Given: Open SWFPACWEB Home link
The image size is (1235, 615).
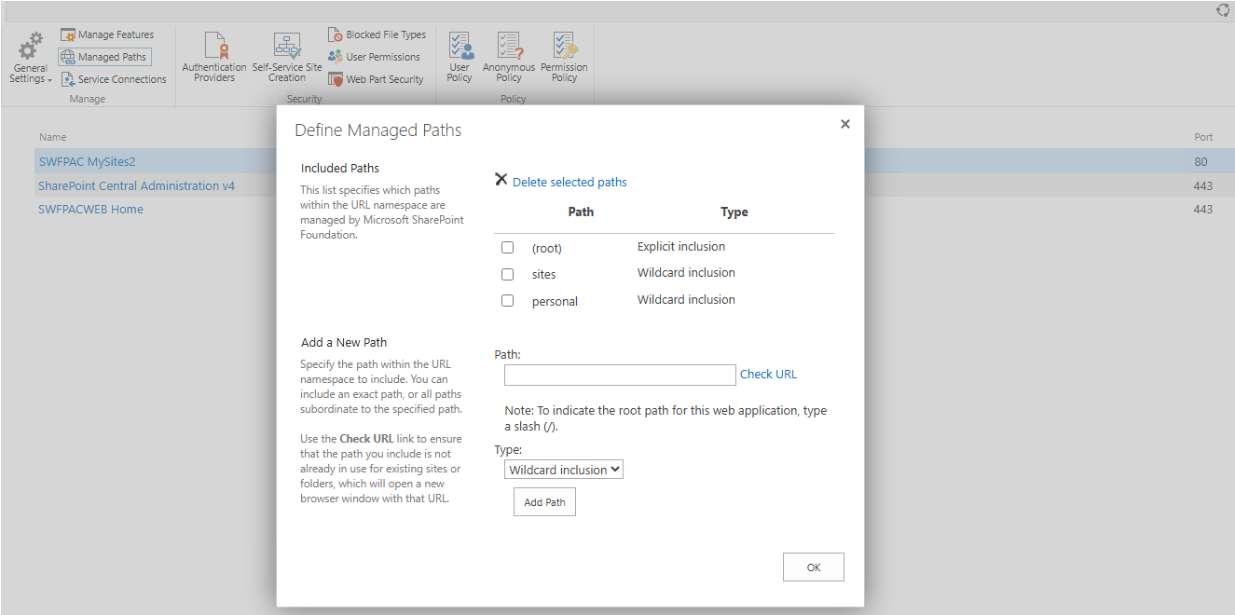Looking at the screenshot, I should [x=90, y=210].
